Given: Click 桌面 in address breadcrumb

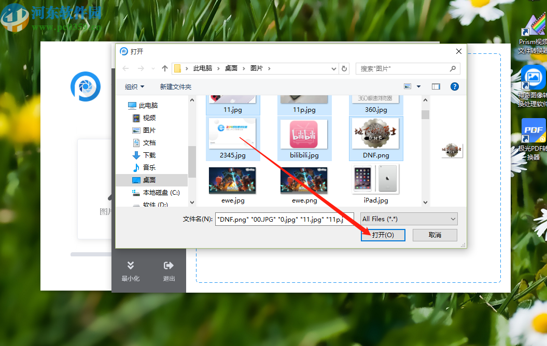Looking at the screenshot, I should pyautogui.click(x=231, y=68).
